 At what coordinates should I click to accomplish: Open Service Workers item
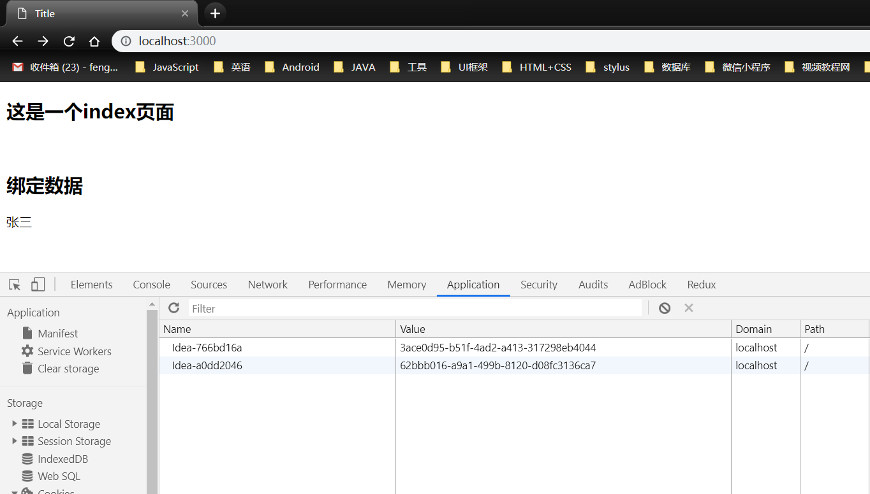[74, 351]
